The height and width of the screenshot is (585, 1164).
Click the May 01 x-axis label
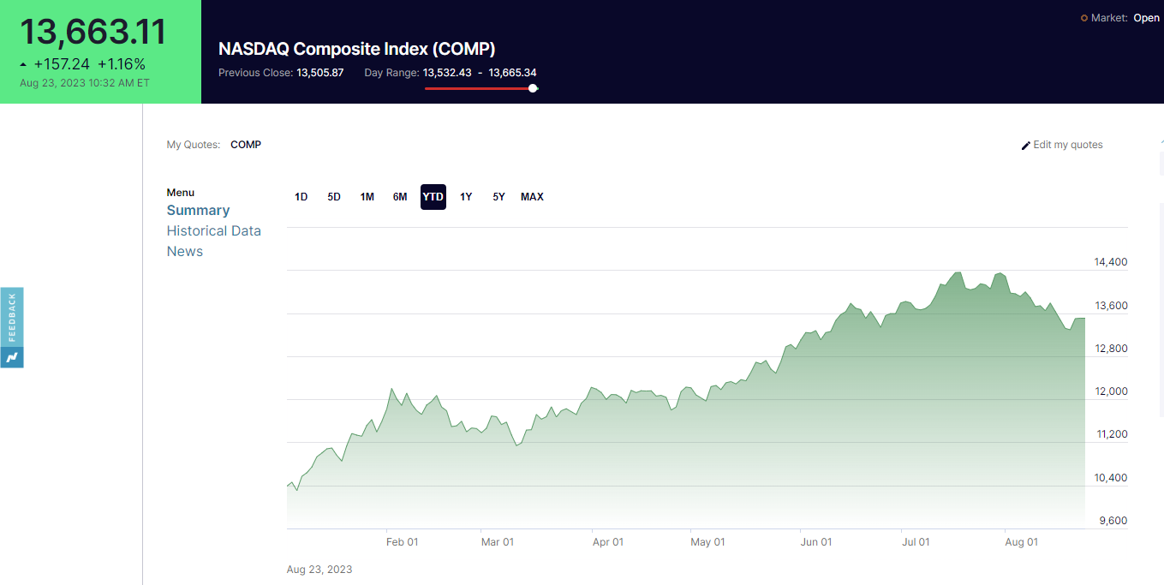pos(707,542)
